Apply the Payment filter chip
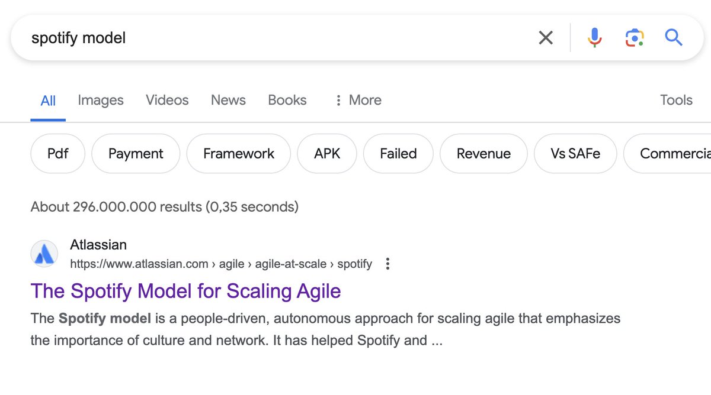The height and width of the screenshot is (395, 711). 136,154
